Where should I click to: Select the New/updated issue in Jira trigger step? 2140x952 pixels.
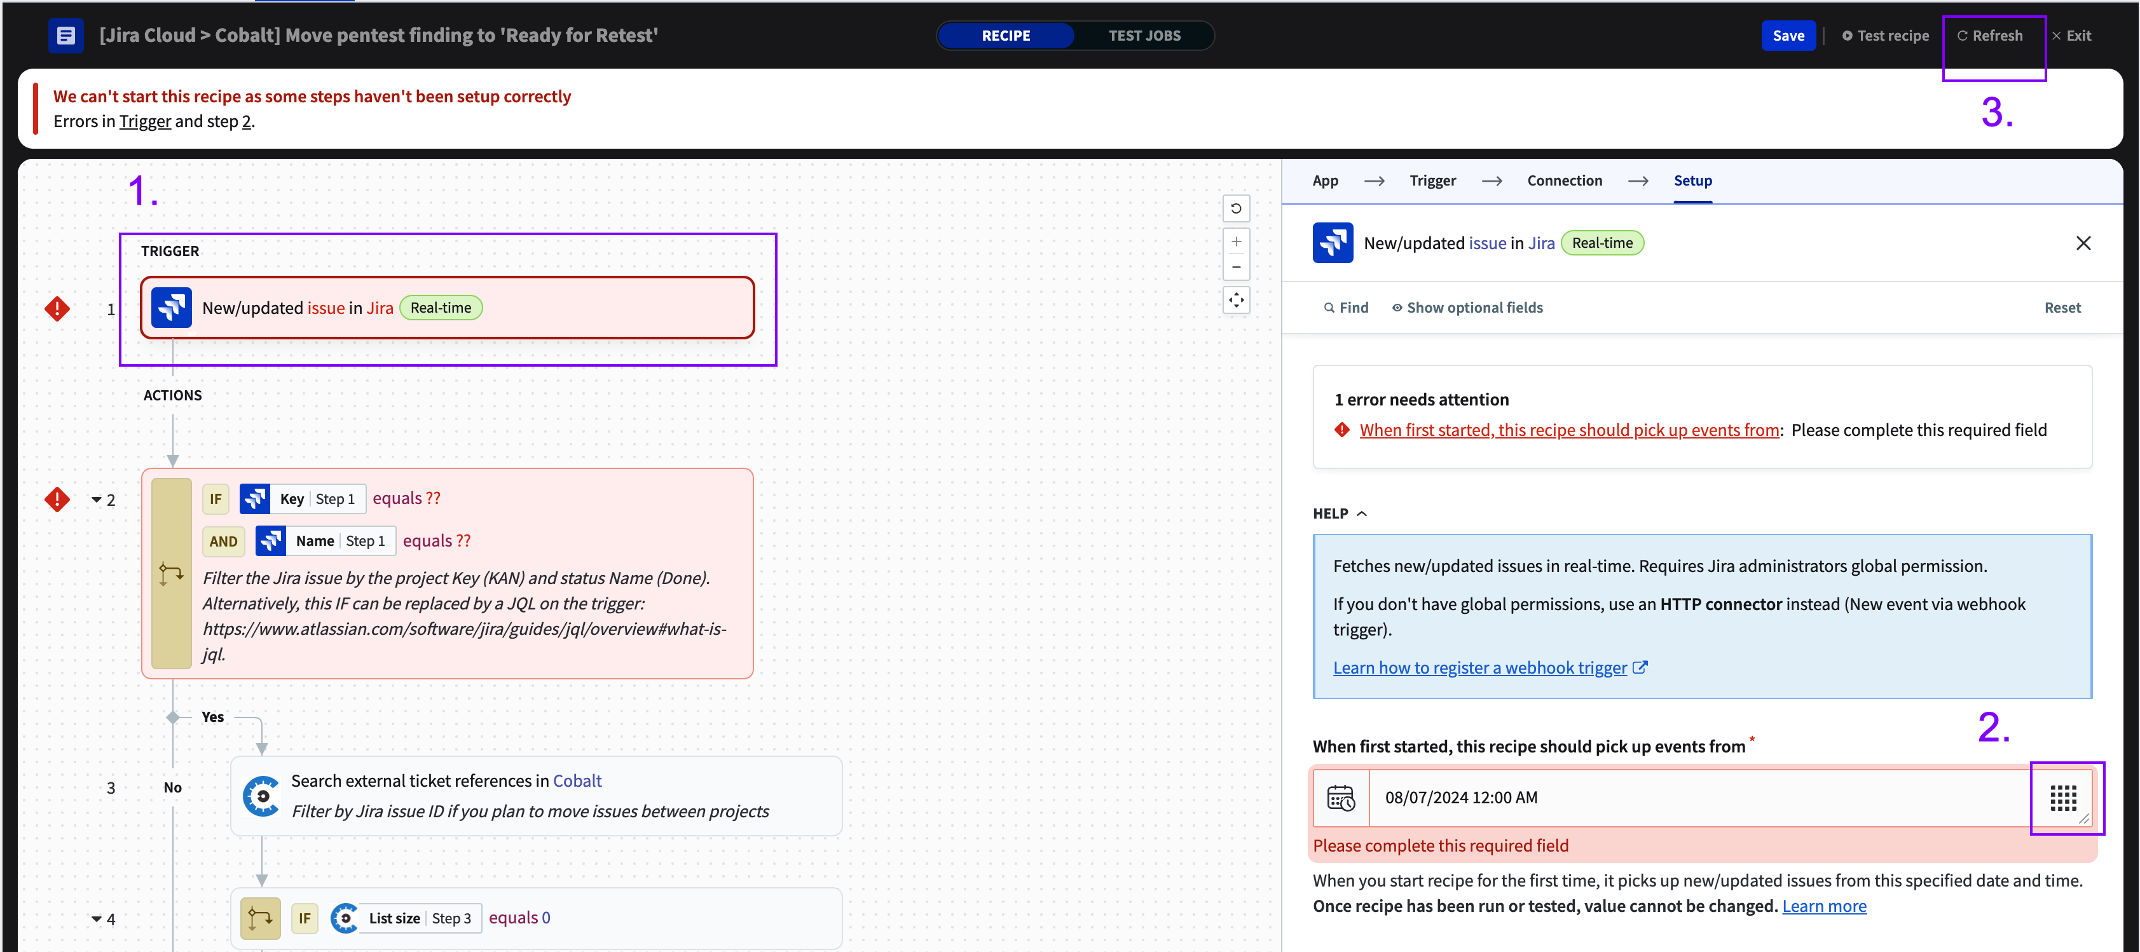coord(447,308)
